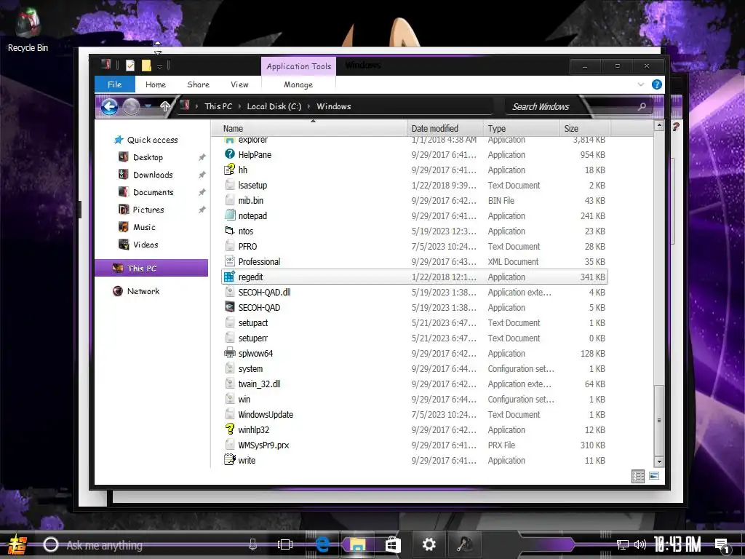The height and width of the screenshot is (559, 745).
Task: Click the Back navigation arrow
Action: tap(109, 106)
